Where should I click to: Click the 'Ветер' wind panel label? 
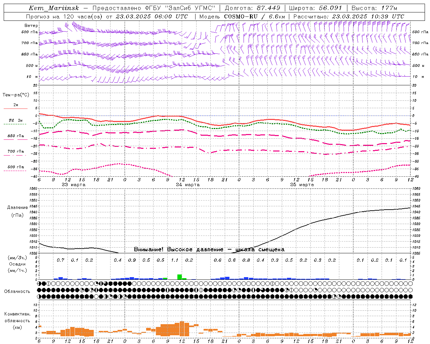[x=31, y=26]
